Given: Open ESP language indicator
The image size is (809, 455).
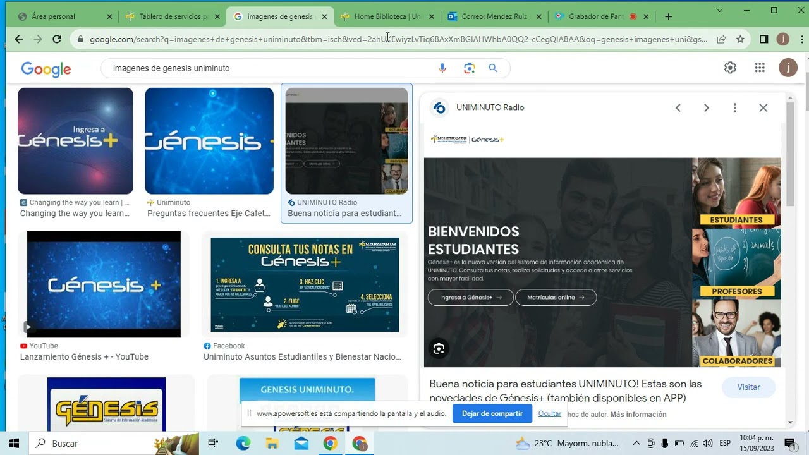Looking at the screenshot, I should [x=725, y=444].
